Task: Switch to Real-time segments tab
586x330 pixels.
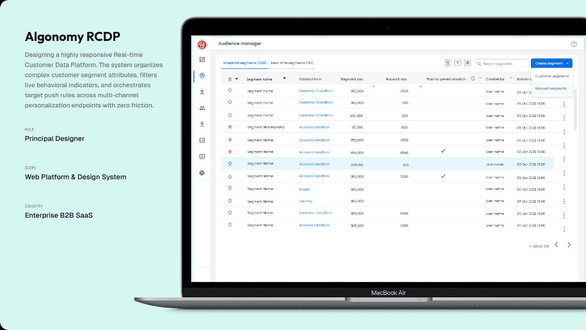Action: click(x=292, y=63)
